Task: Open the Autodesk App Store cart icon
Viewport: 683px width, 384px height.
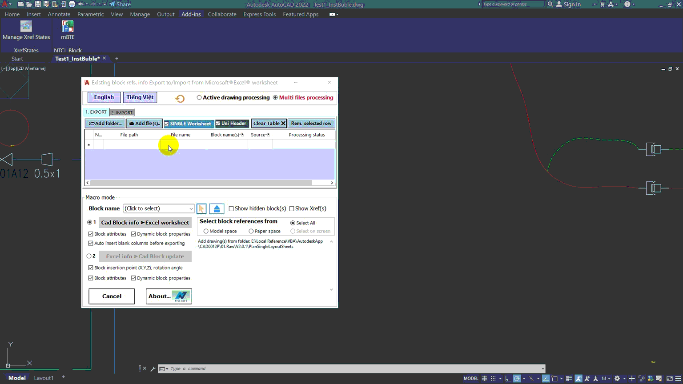Action: point(602,4)
